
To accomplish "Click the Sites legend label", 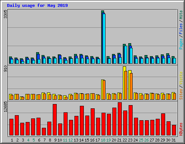I will pyautogui.click(x=181, y=94).
